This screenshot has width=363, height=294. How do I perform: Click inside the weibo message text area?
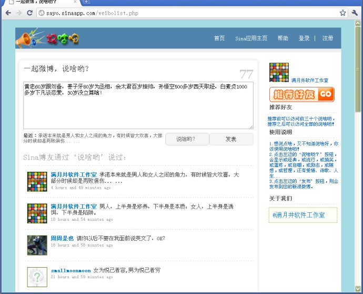click(138, 105)
